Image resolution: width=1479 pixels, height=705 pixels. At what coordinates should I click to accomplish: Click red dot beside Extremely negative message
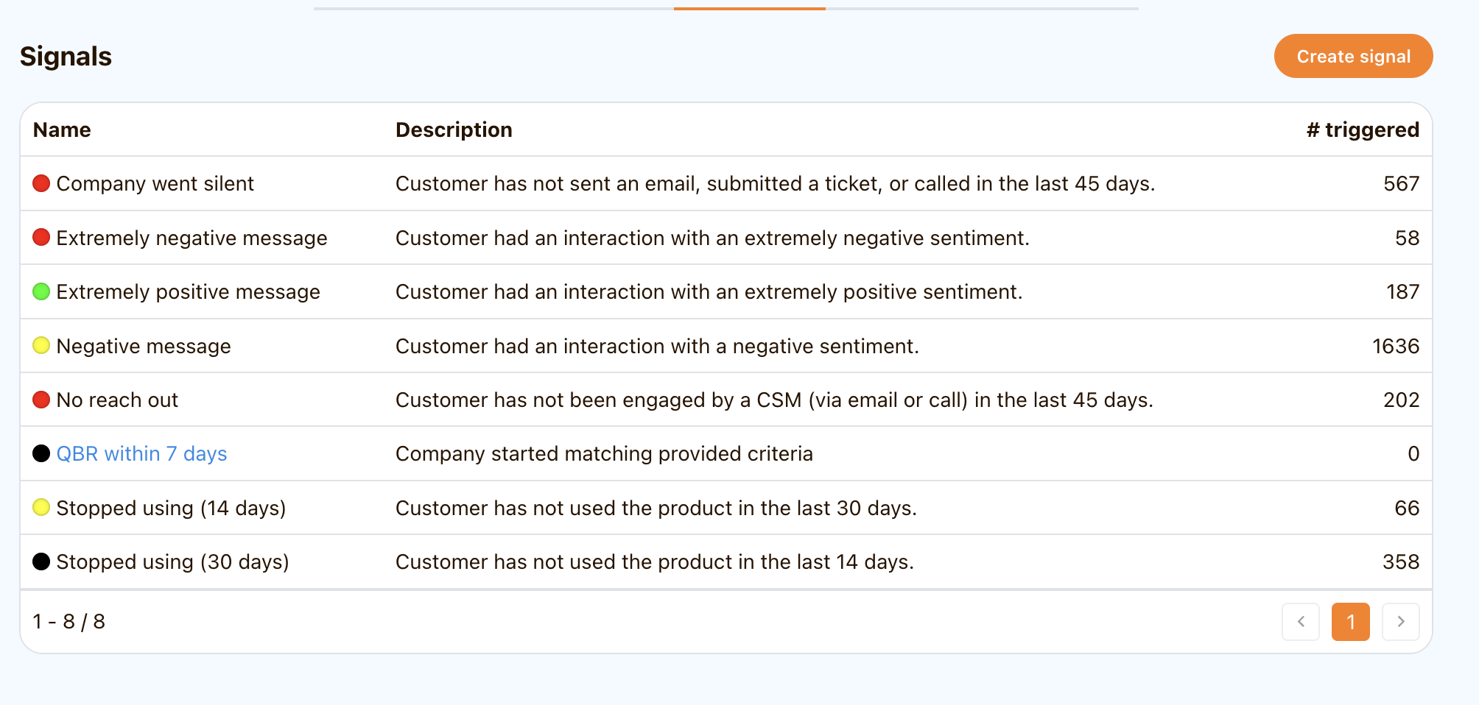41,238
